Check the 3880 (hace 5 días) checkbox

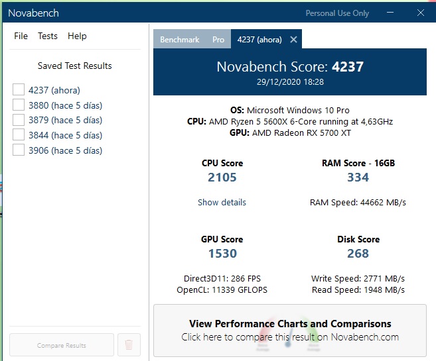coord(19,105)
